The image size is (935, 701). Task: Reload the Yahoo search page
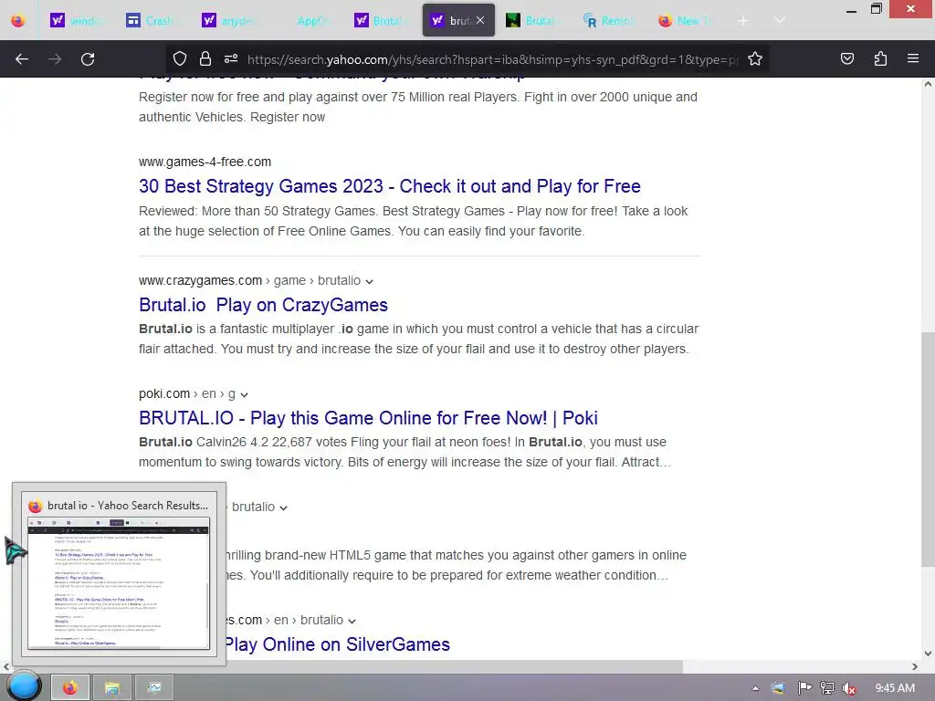[x=88, y=59]
